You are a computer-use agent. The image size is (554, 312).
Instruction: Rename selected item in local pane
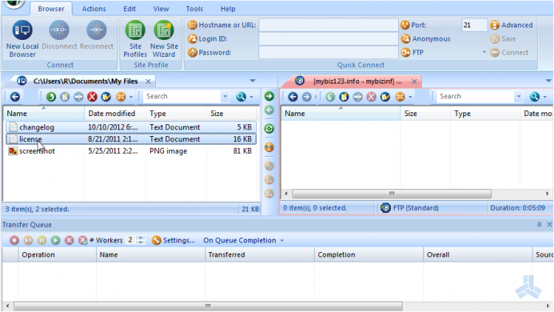pyautogui.click(x=78, y=97)
